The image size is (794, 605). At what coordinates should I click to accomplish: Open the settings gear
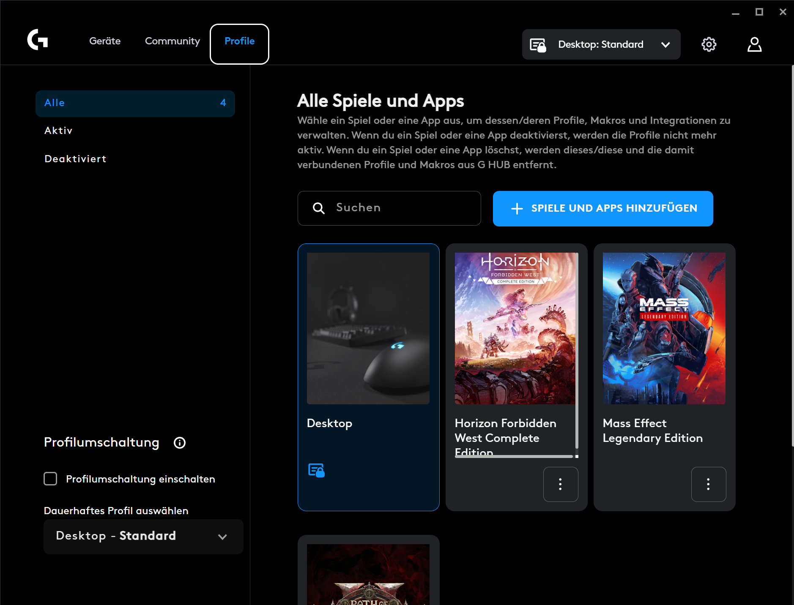pyautogui.click(x=709, y=44)
